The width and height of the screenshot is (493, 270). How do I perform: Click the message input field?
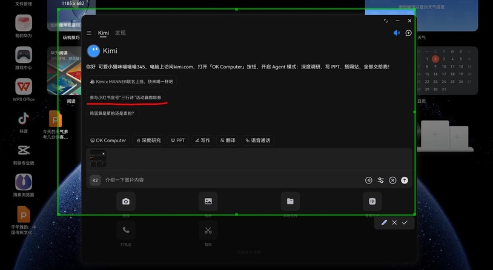click(x=230, y=180)
